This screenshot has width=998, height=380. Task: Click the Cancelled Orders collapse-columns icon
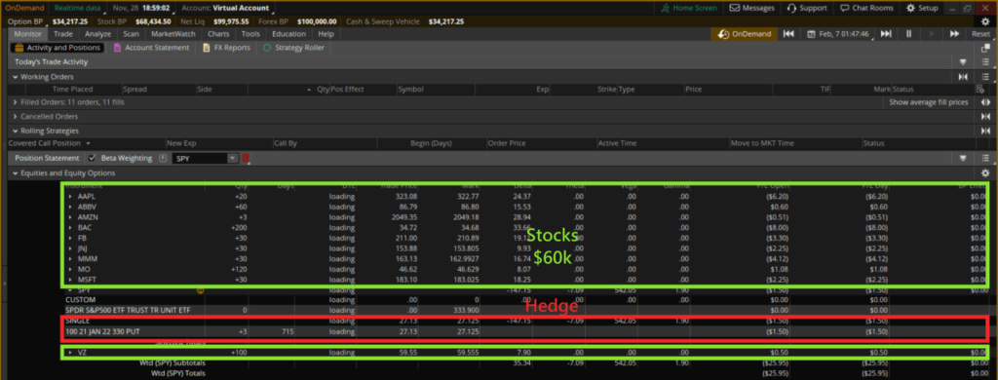(985, 117)
